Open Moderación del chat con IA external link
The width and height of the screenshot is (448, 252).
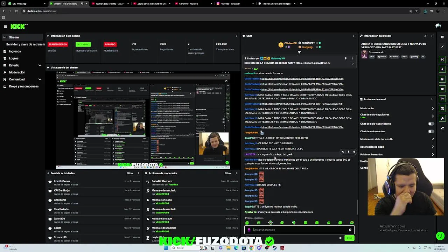[x=433, y=139]
